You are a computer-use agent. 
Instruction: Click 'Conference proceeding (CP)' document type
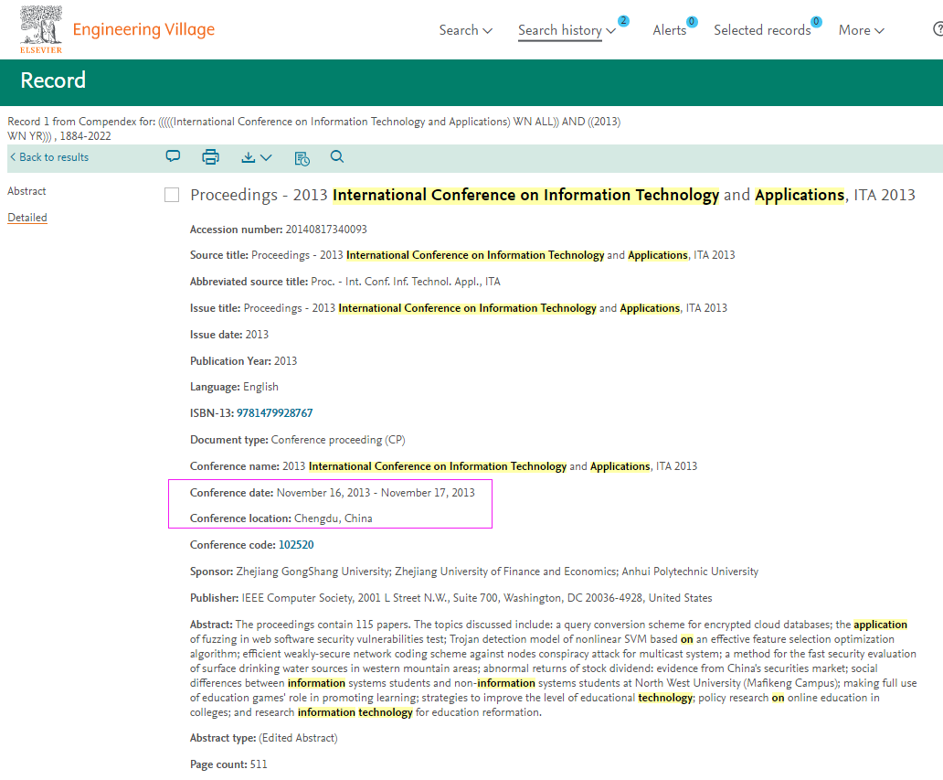[x=338, y=440]
